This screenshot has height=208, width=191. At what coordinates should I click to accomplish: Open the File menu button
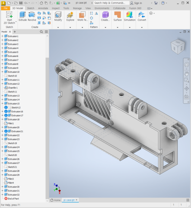click(5, 8)
